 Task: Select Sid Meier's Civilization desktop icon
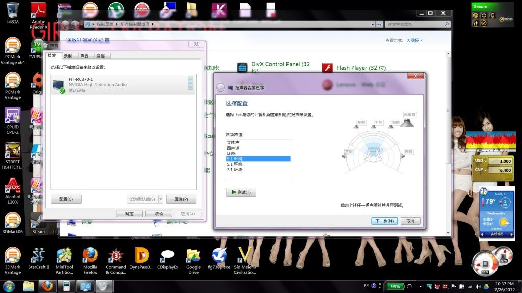pyautogui.click(x=245, y=261)
